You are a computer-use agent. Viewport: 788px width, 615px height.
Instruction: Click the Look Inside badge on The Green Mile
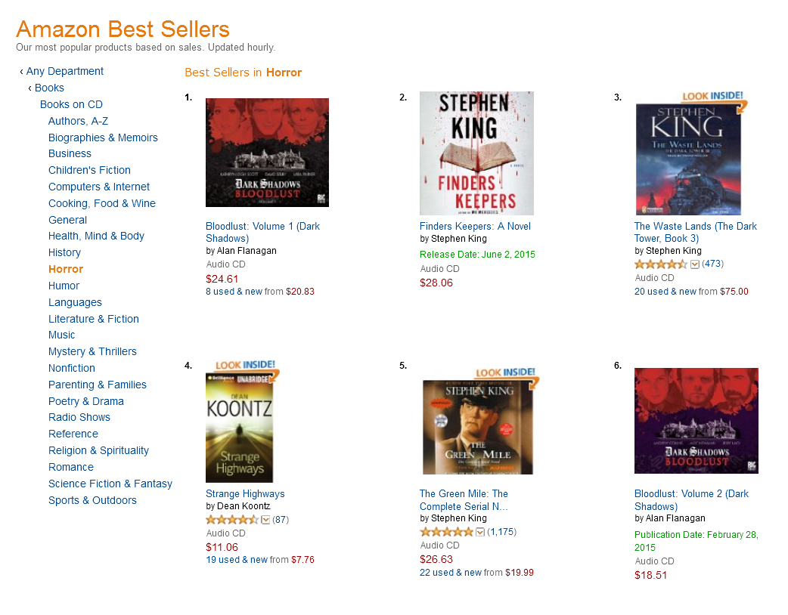(506, 372)
